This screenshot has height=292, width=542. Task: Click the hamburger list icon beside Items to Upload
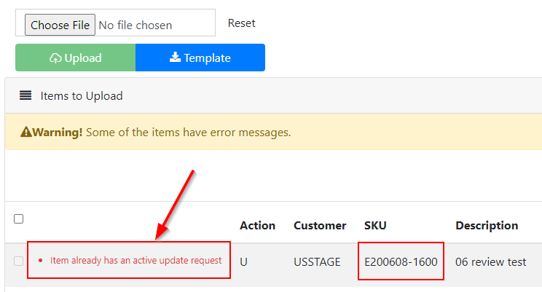(x=25, y=95)
